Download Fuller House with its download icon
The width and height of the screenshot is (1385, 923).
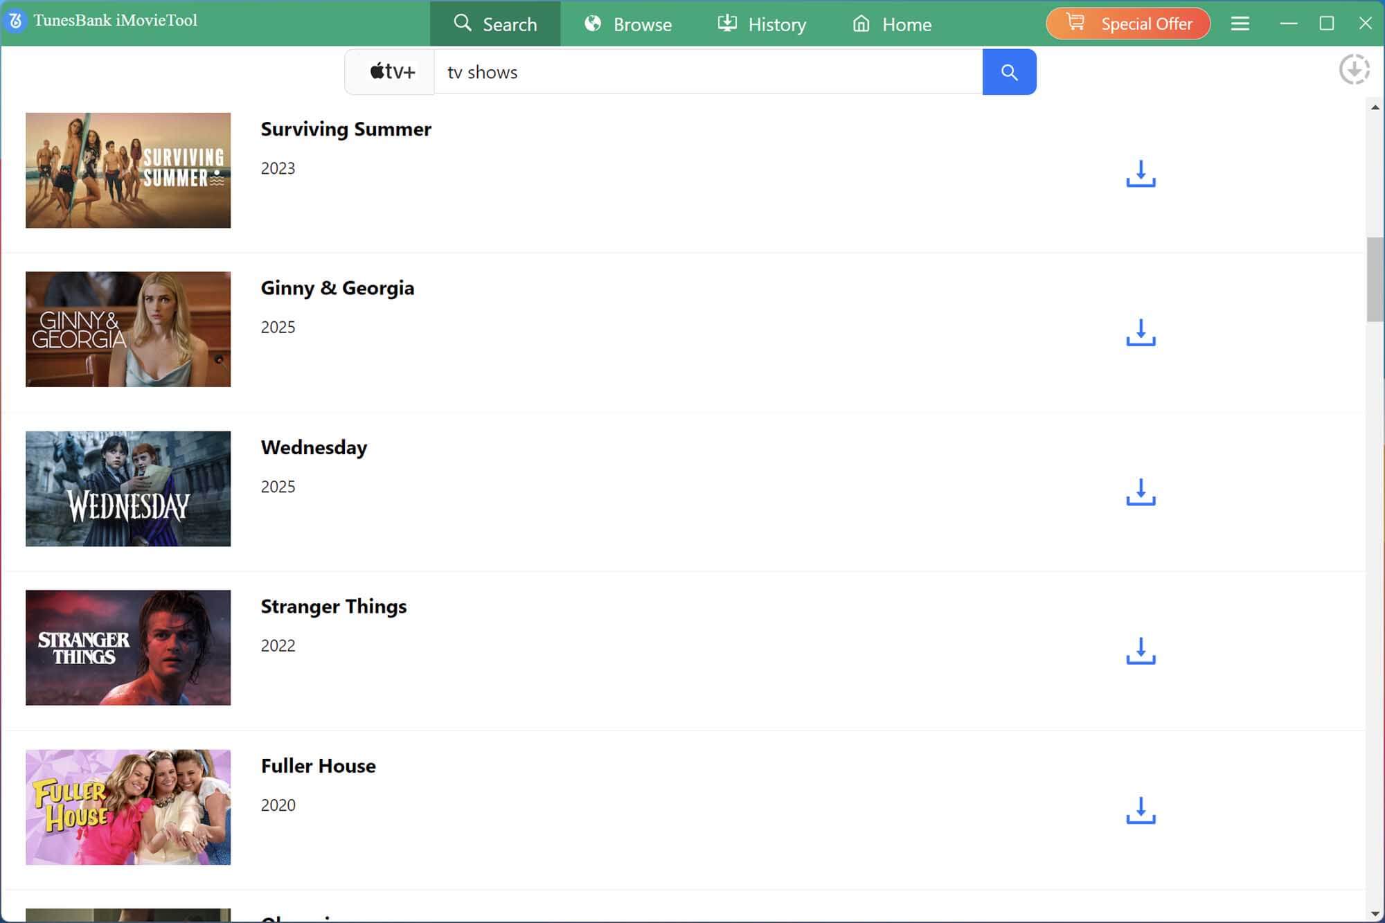[x=1141, y=810]
